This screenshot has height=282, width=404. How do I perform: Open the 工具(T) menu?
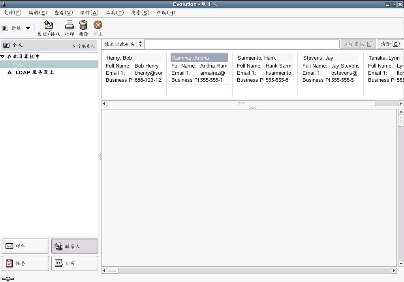pyautogui.click(x=115, y=13)
